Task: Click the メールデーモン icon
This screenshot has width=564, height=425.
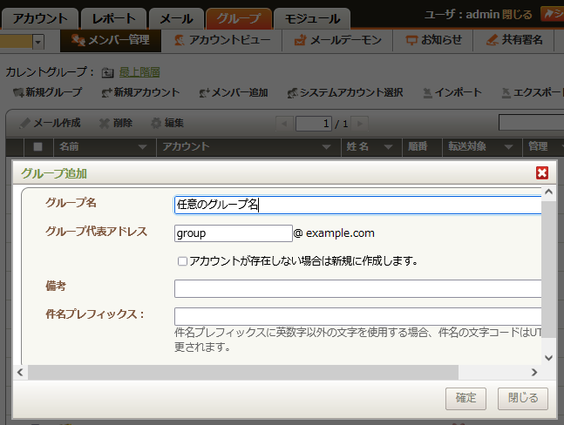Action: click(x=300, y=40)
